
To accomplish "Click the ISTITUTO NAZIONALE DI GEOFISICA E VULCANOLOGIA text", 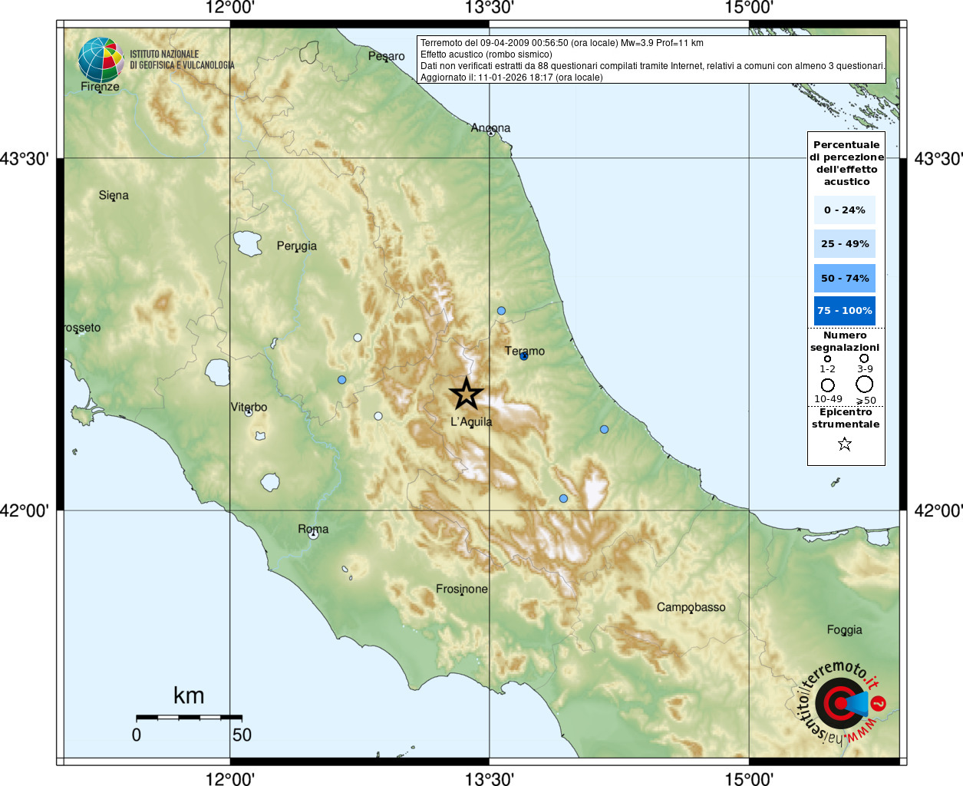I will point(182,60).
